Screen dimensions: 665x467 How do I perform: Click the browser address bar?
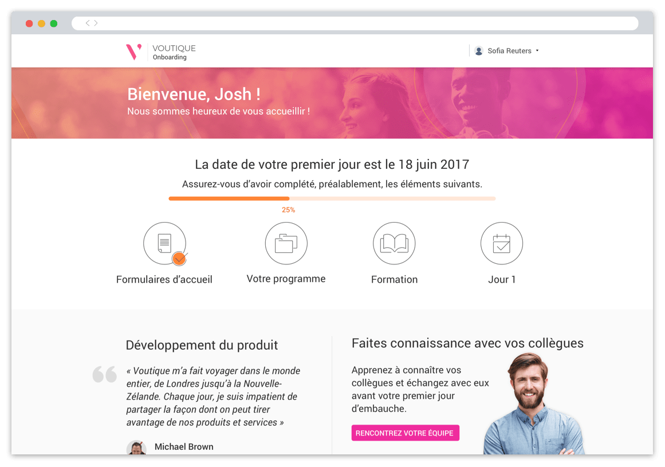pyautogui.click(x=355, y=23)
